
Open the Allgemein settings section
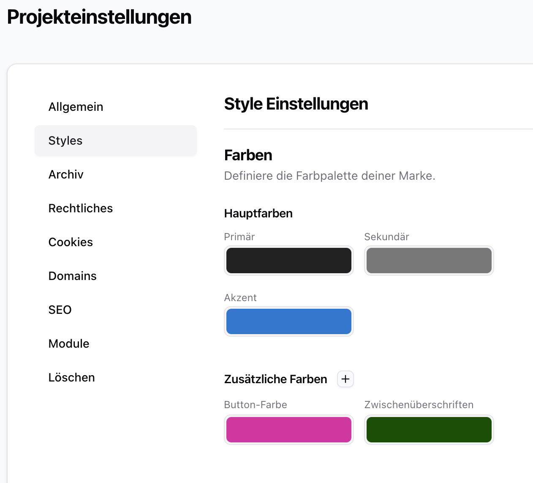tap(76, 107)
